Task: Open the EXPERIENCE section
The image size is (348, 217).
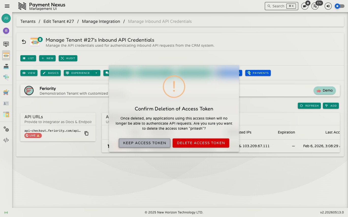Action: pos(78,73)
